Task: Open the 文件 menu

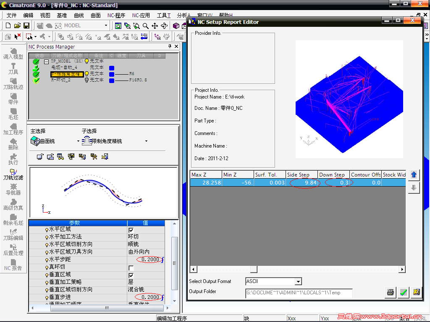Action: coord(11,16)
